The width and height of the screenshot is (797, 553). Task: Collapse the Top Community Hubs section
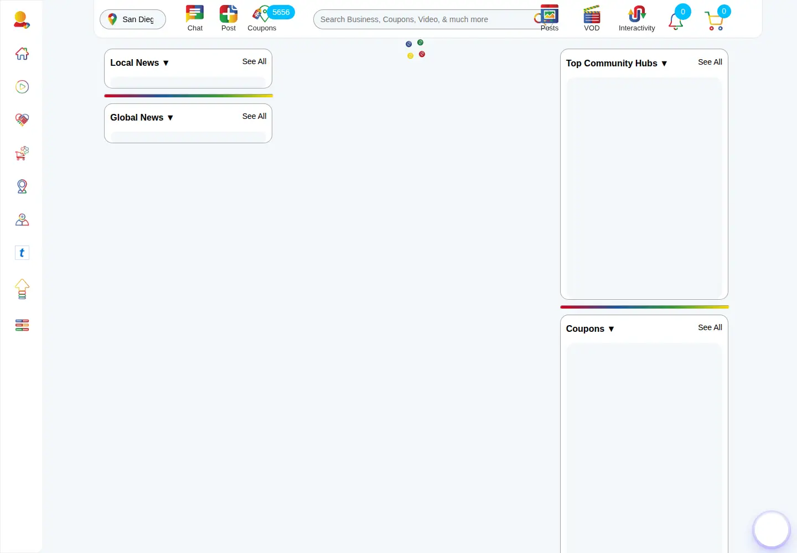(x=664, y=64)
